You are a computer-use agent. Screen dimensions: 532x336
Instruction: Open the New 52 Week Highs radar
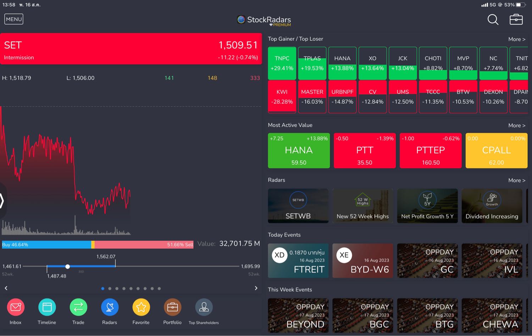[363, 206]
